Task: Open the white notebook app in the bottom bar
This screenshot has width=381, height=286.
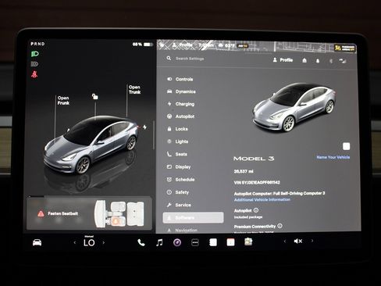Action: (x=213, y=242)
